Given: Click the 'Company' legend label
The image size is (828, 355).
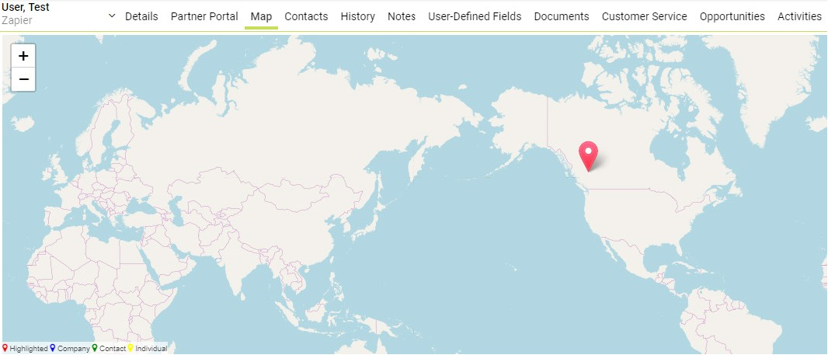Looking at the screenshot, I should point(73,349).
